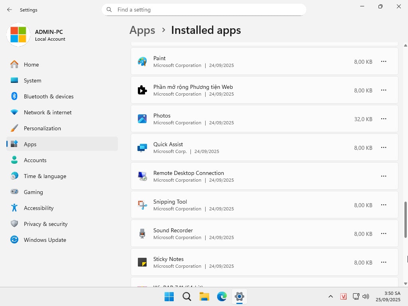
Task: Click the Find a setting search box
Action: coord(204,10)
